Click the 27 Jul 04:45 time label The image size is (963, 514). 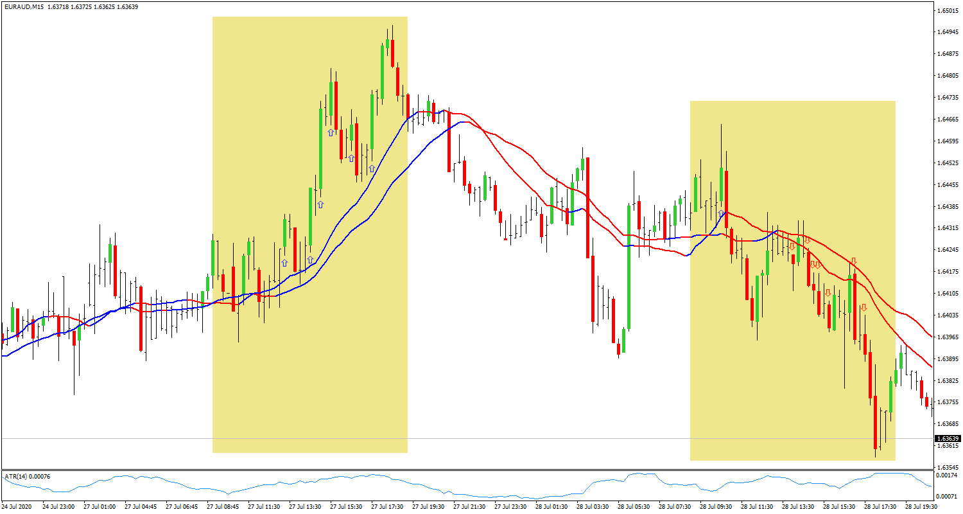click(x=141, y=507)
